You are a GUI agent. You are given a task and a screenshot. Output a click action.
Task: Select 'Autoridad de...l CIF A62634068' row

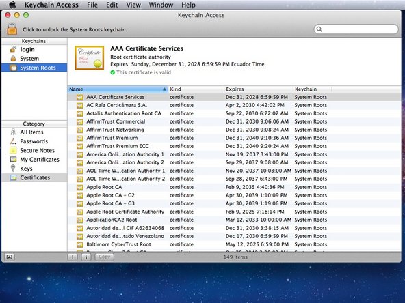point(234,228)
